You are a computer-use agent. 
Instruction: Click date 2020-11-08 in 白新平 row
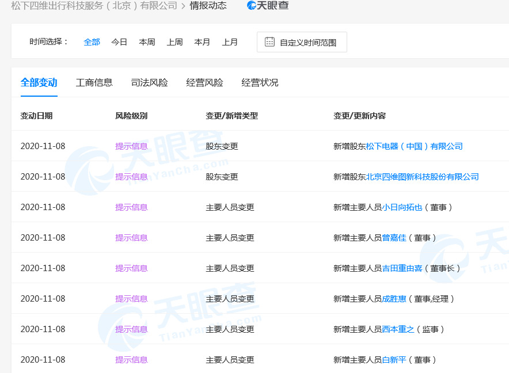click(43, 360)
